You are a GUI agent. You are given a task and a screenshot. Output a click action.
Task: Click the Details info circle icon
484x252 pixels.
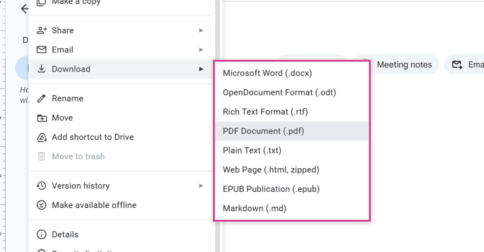42,234
